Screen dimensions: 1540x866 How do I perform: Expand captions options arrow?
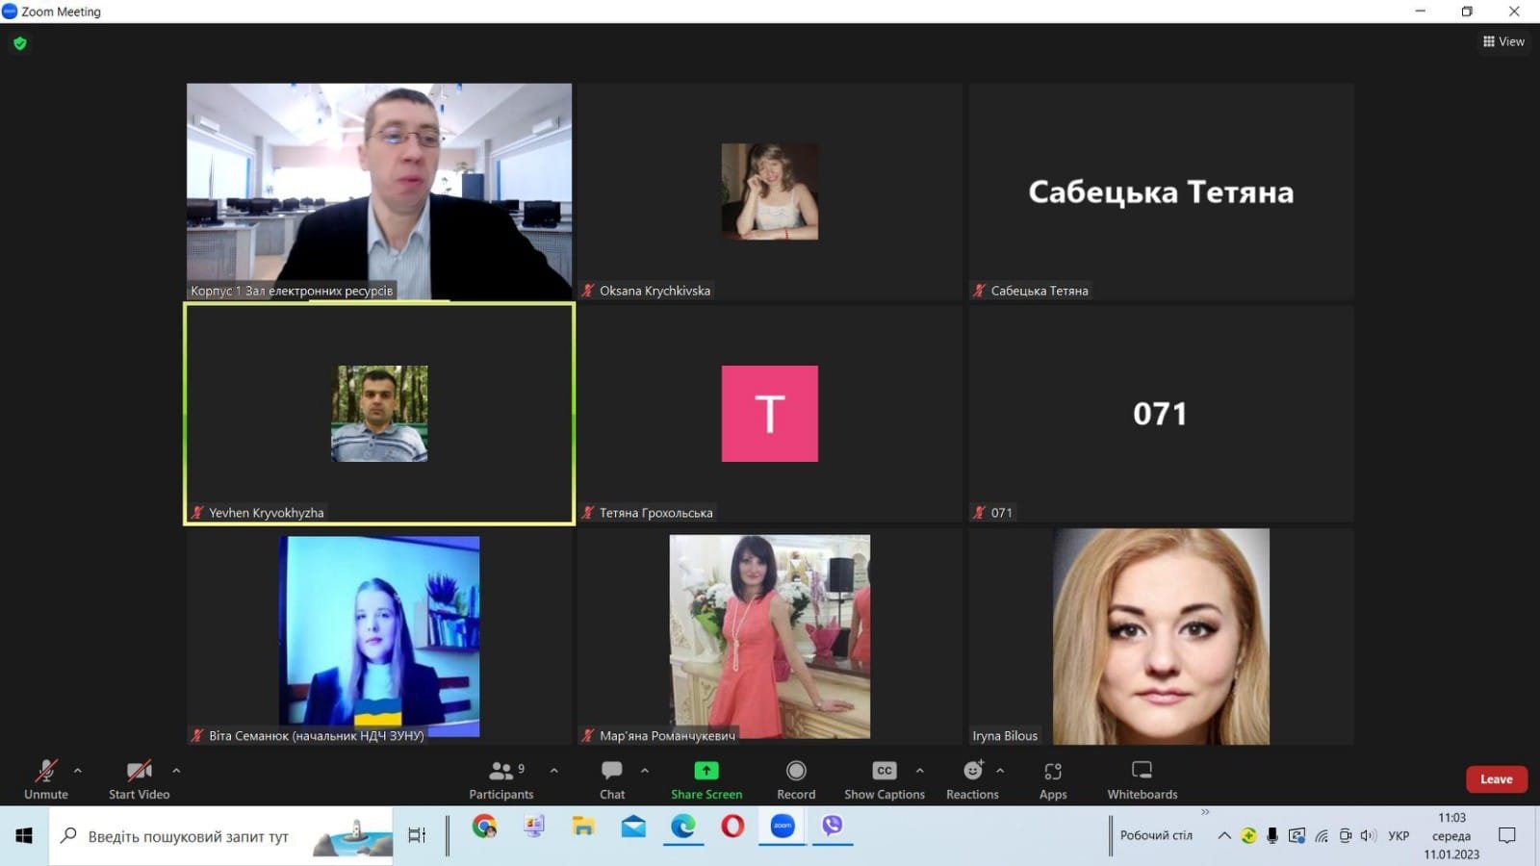[x=920, y=771]
